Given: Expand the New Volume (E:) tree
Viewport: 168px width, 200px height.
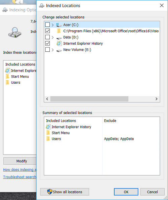Looking at the screenshot, I should coord(53,50).
